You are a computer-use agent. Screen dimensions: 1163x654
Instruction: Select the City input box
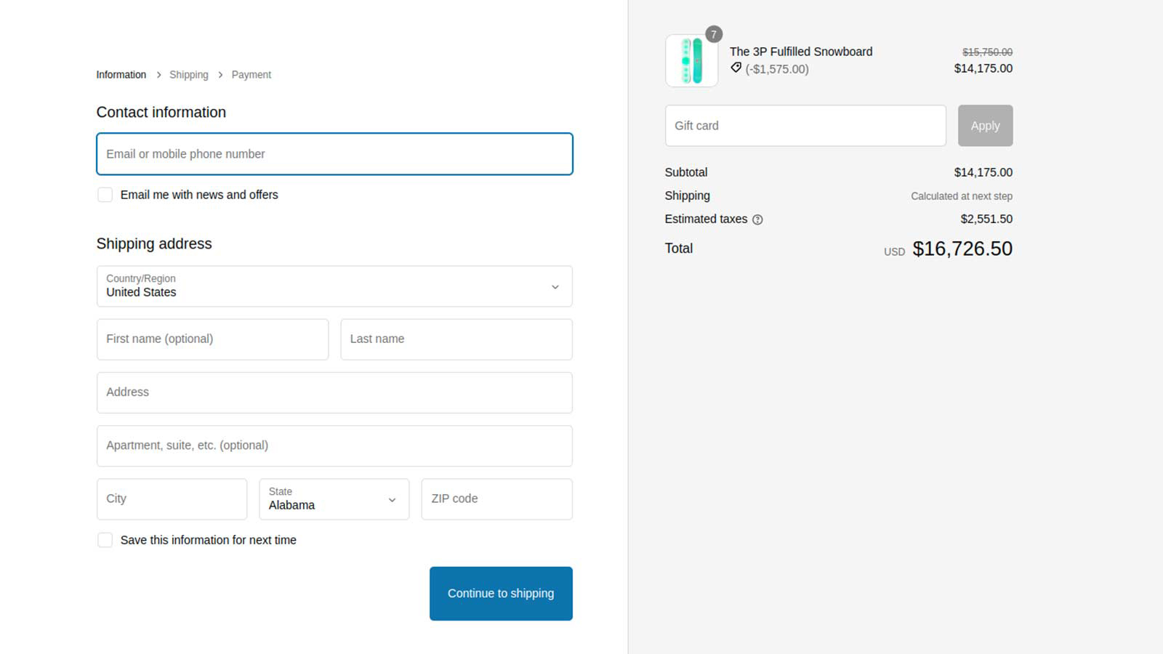click(x=172, y=499)
